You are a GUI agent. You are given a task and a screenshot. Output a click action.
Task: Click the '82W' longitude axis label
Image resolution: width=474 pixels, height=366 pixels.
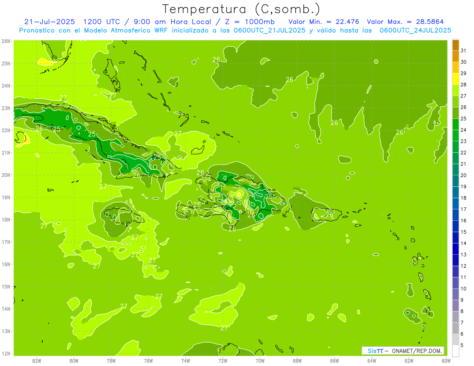click(37, 360)
